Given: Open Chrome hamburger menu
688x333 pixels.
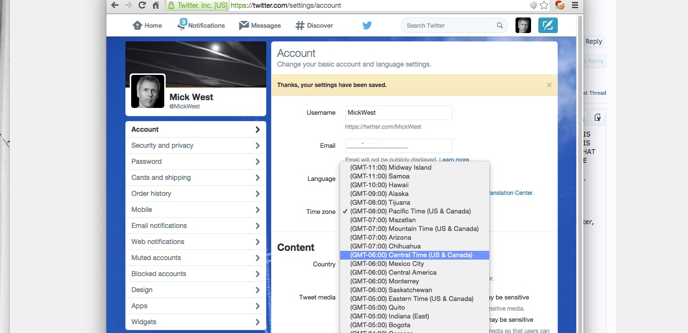Looking at the screenshot, I should (575, 5).
